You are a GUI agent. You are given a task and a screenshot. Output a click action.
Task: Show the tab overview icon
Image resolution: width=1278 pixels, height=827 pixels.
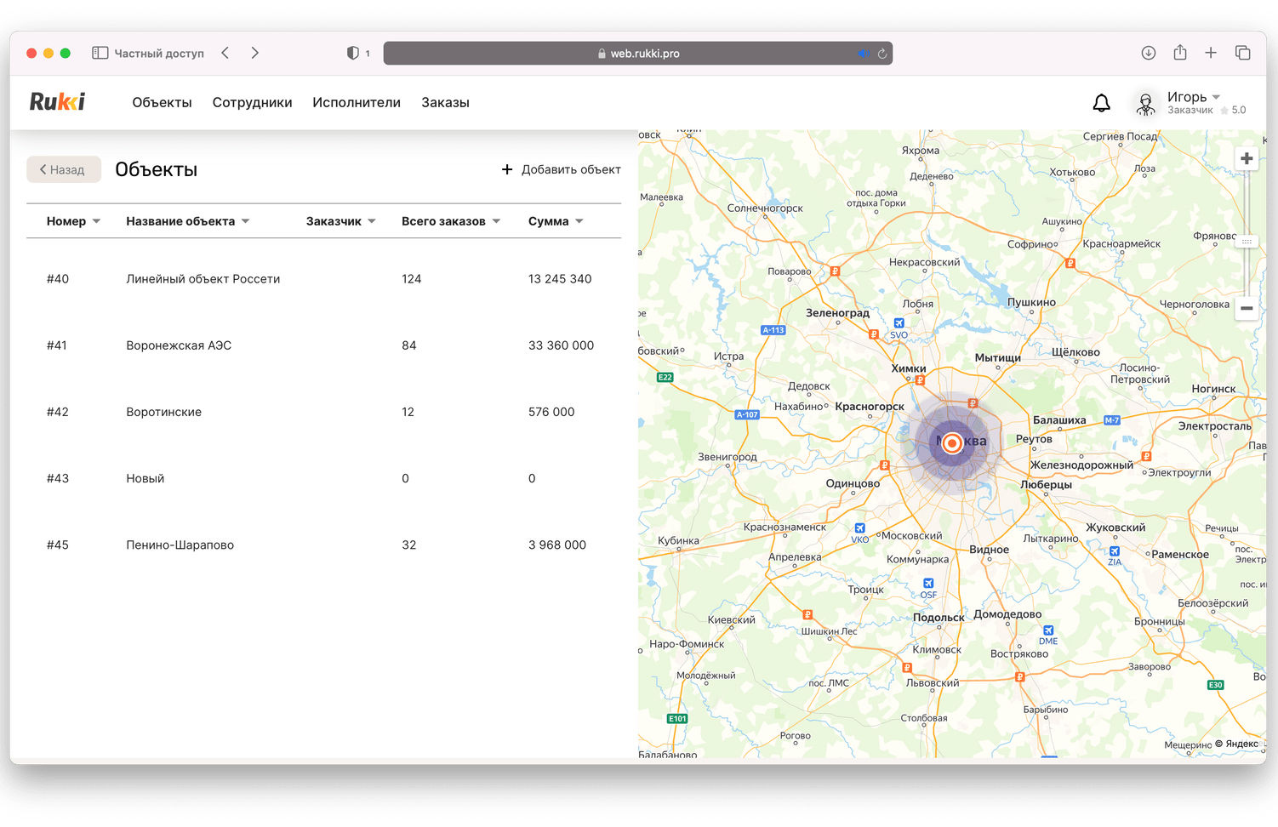coord(1242,53)
